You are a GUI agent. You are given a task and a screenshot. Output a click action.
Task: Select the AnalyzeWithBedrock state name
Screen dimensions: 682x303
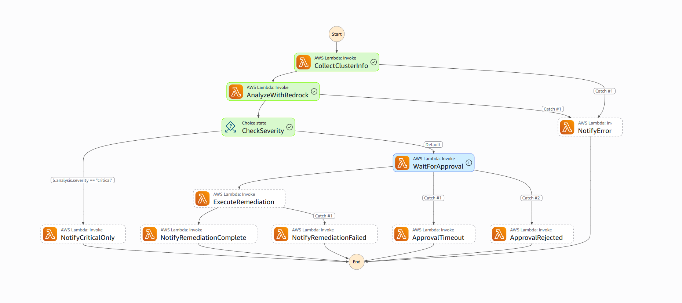278,95
